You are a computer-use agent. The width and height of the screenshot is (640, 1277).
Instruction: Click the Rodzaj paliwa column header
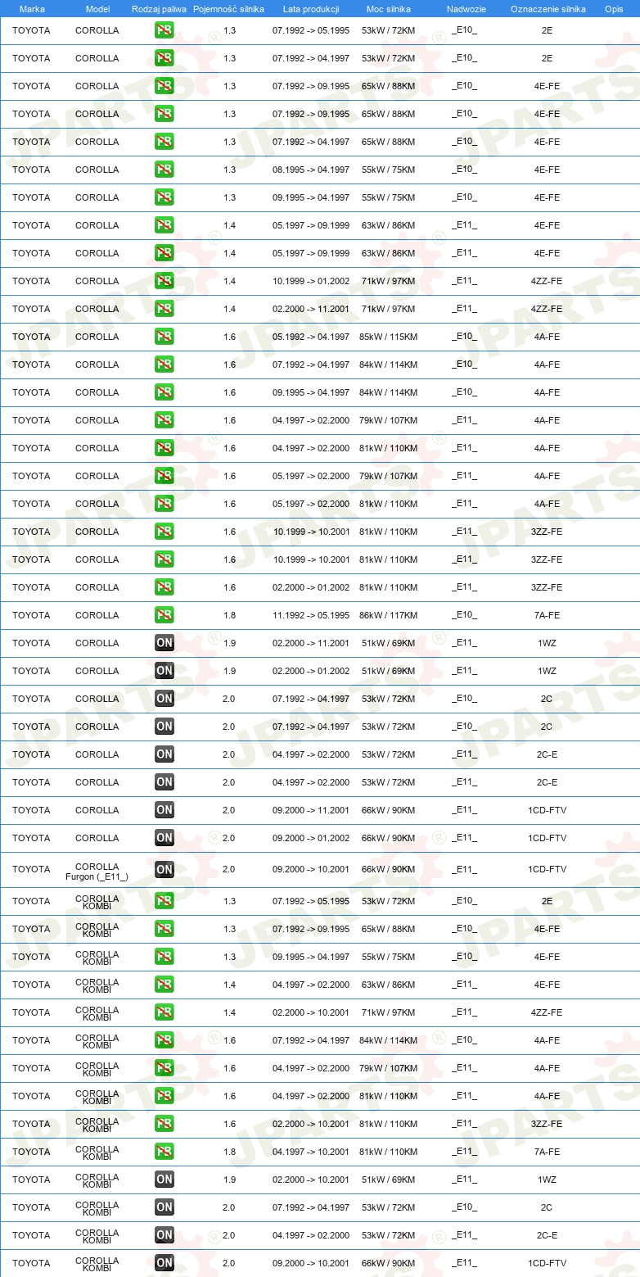tap(159, 9)
